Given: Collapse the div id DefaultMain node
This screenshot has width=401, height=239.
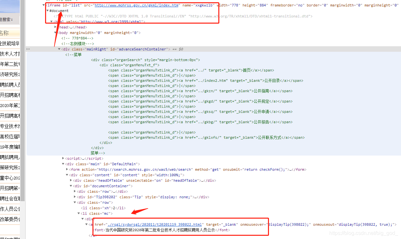Looking at the screenshot, I should tap(63, 164).
